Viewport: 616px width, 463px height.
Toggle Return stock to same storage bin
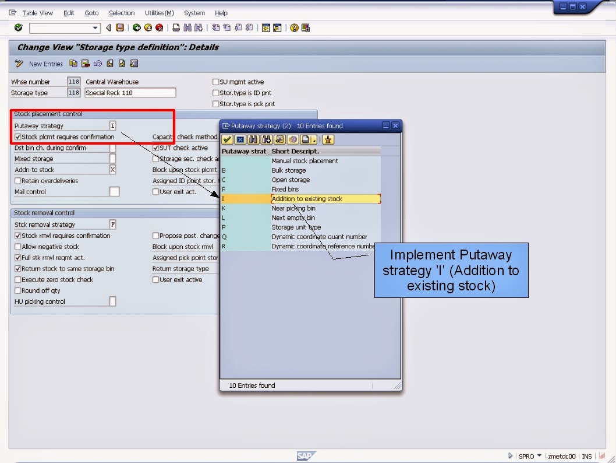(17, 269)
